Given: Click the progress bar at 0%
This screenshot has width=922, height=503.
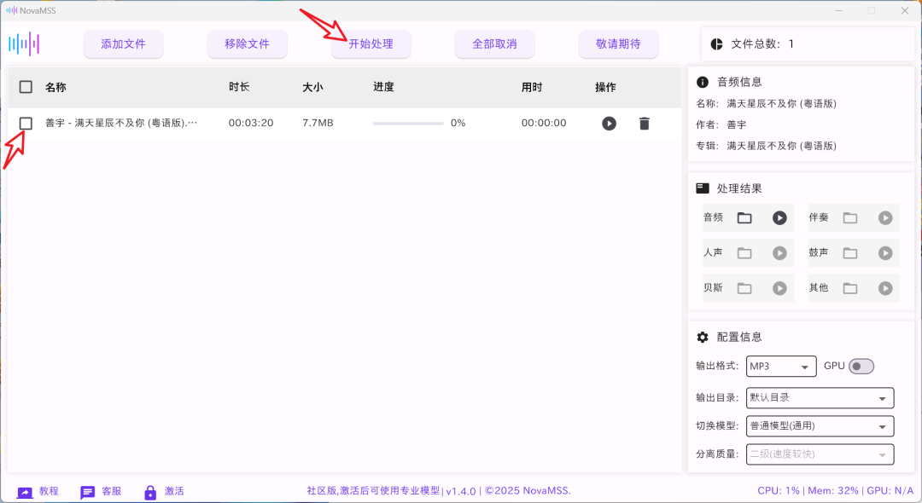Looking at the screenshot, I should click(408, 124).
